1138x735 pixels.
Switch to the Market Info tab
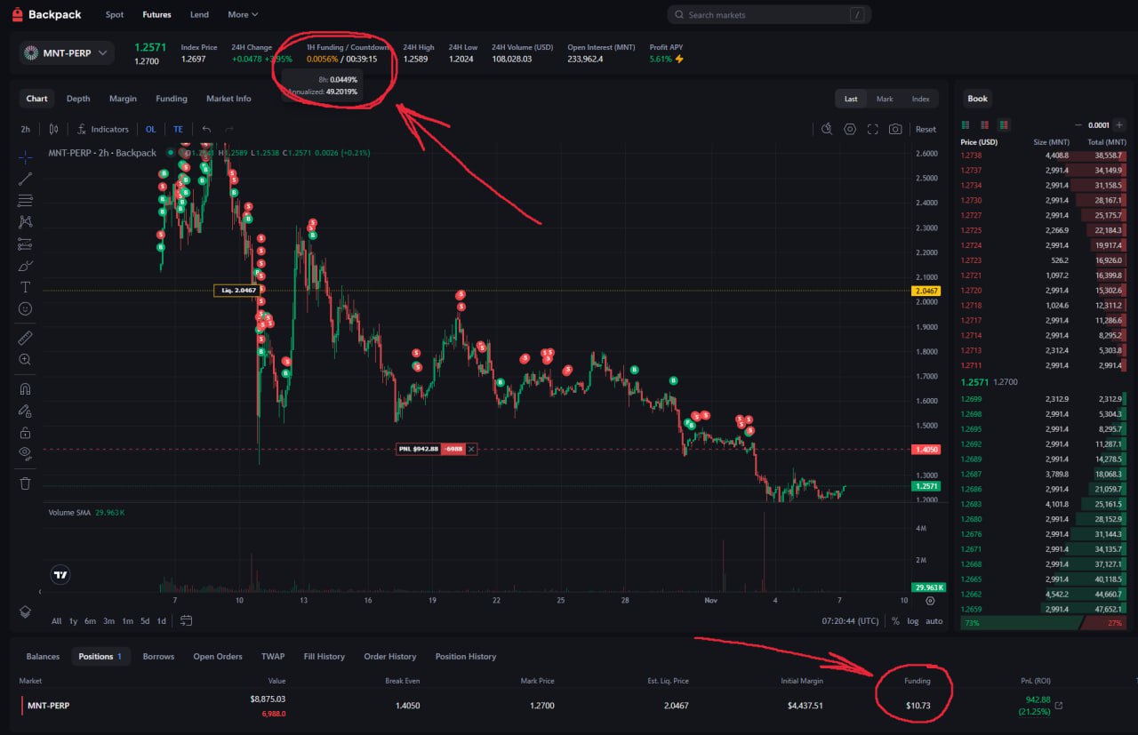tap(228, 99)
